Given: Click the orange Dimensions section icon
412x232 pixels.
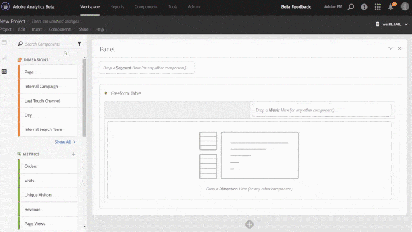Looking at the screenshot, I should [x=20, y=59].
